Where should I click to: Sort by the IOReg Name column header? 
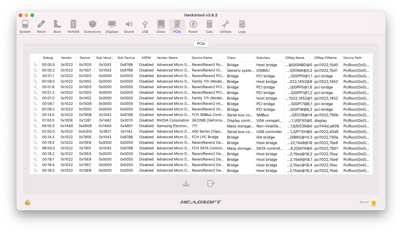(299, 58)
